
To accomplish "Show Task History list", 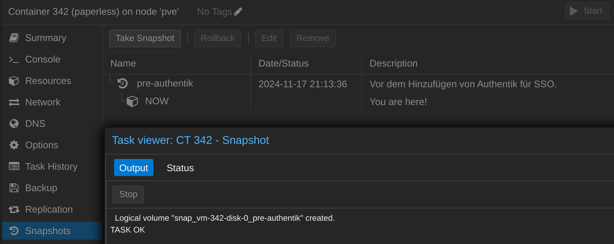I will pos(52,166).
